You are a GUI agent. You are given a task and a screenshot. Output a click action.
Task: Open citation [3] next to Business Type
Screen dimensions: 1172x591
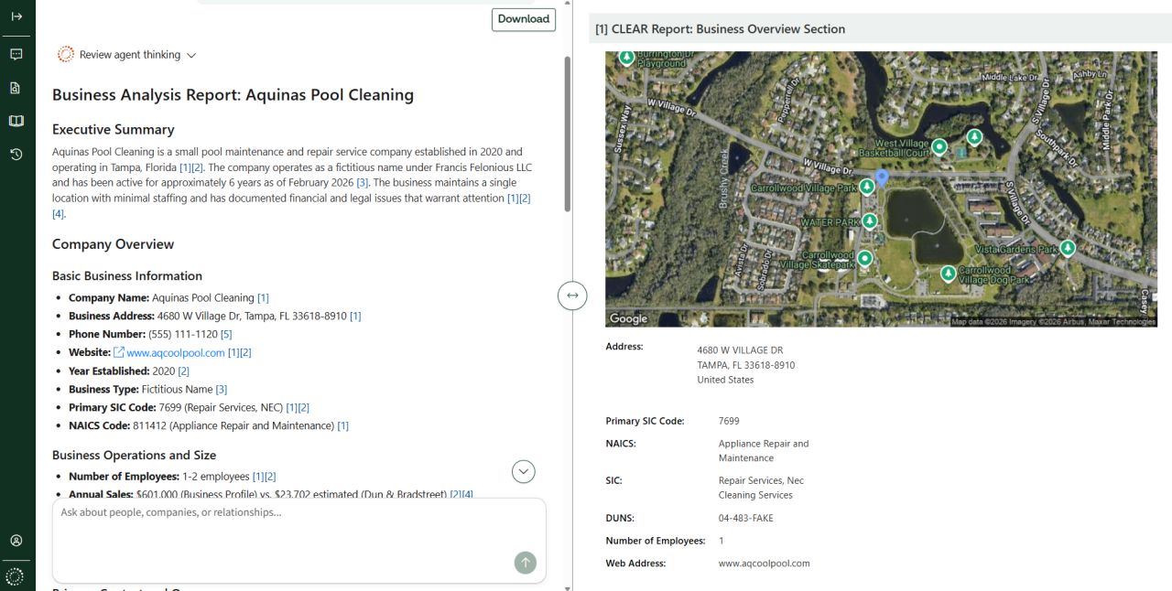click(221, 389)
